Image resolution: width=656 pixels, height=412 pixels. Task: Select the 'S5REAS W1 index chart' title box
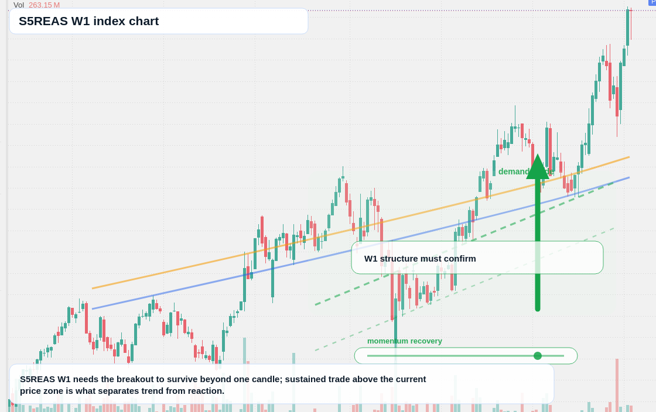[159, 21]
